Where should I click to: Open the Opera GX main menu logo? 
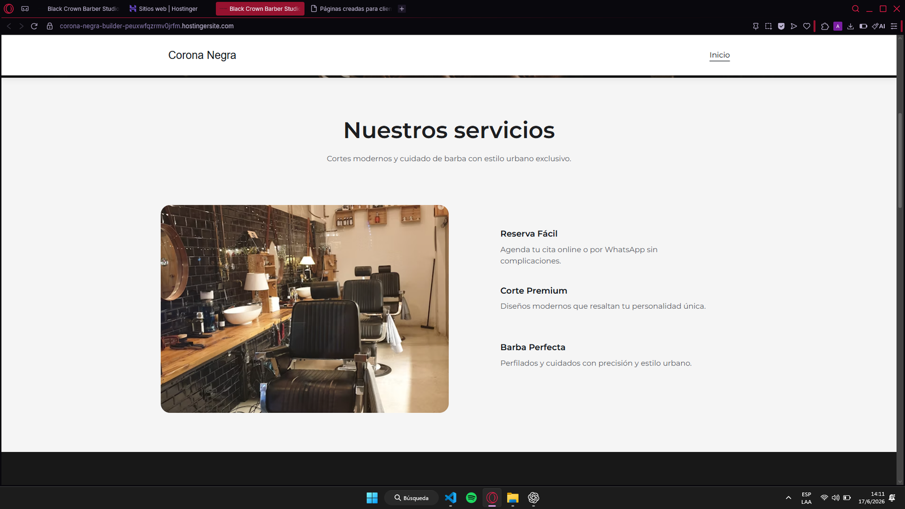[8, 8]
